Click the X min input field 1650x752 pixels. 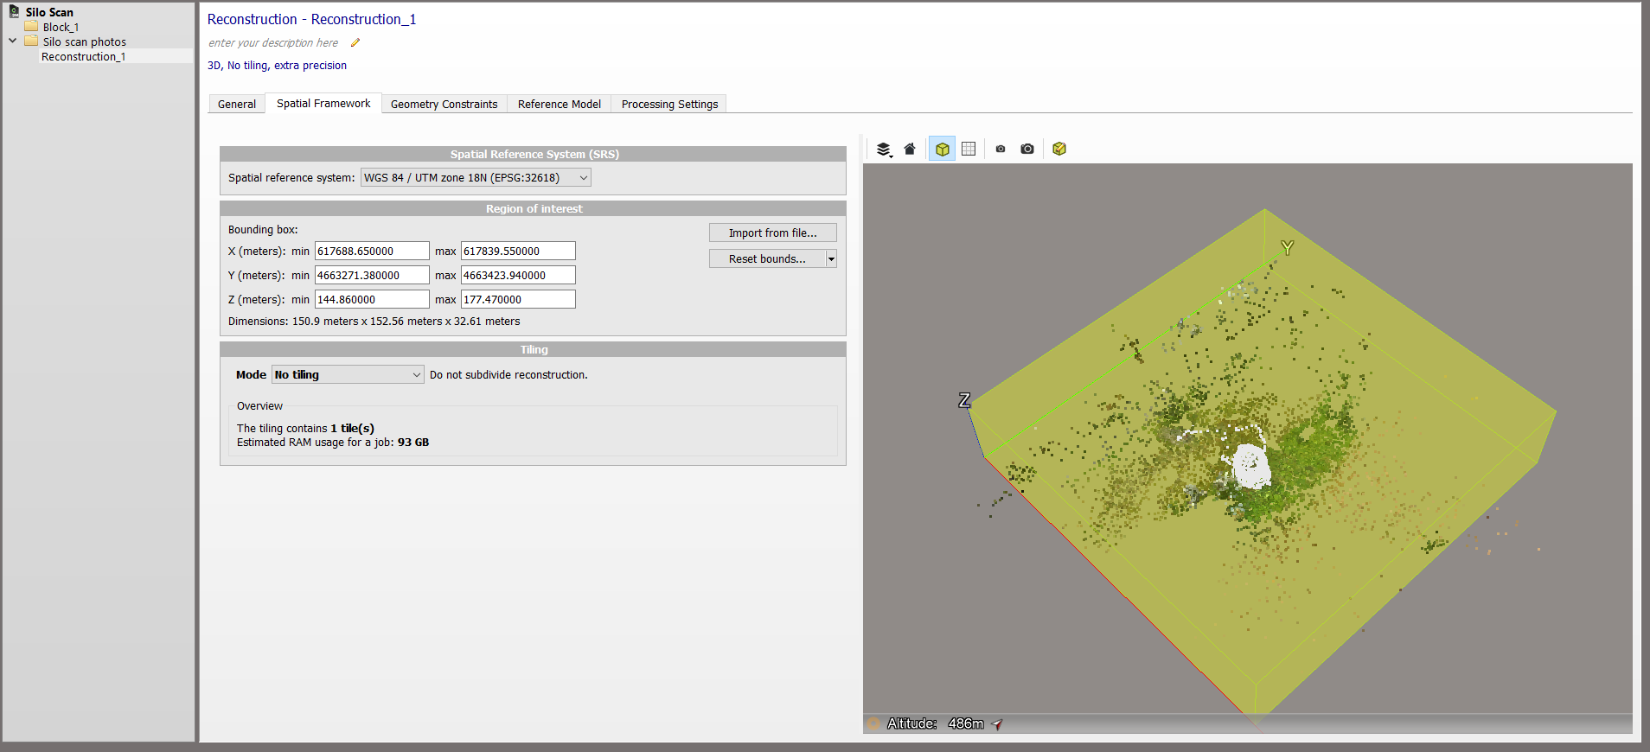coord(372,251)
